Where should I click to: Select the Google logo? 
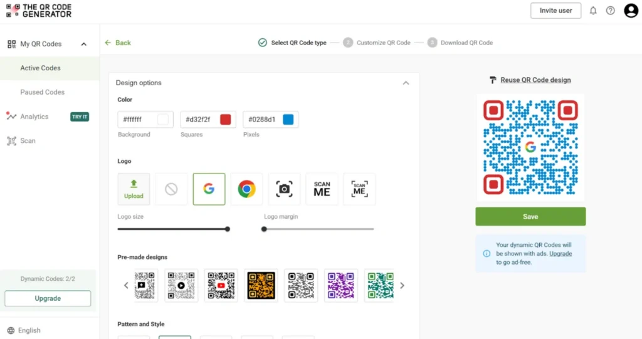coord(209,189)
